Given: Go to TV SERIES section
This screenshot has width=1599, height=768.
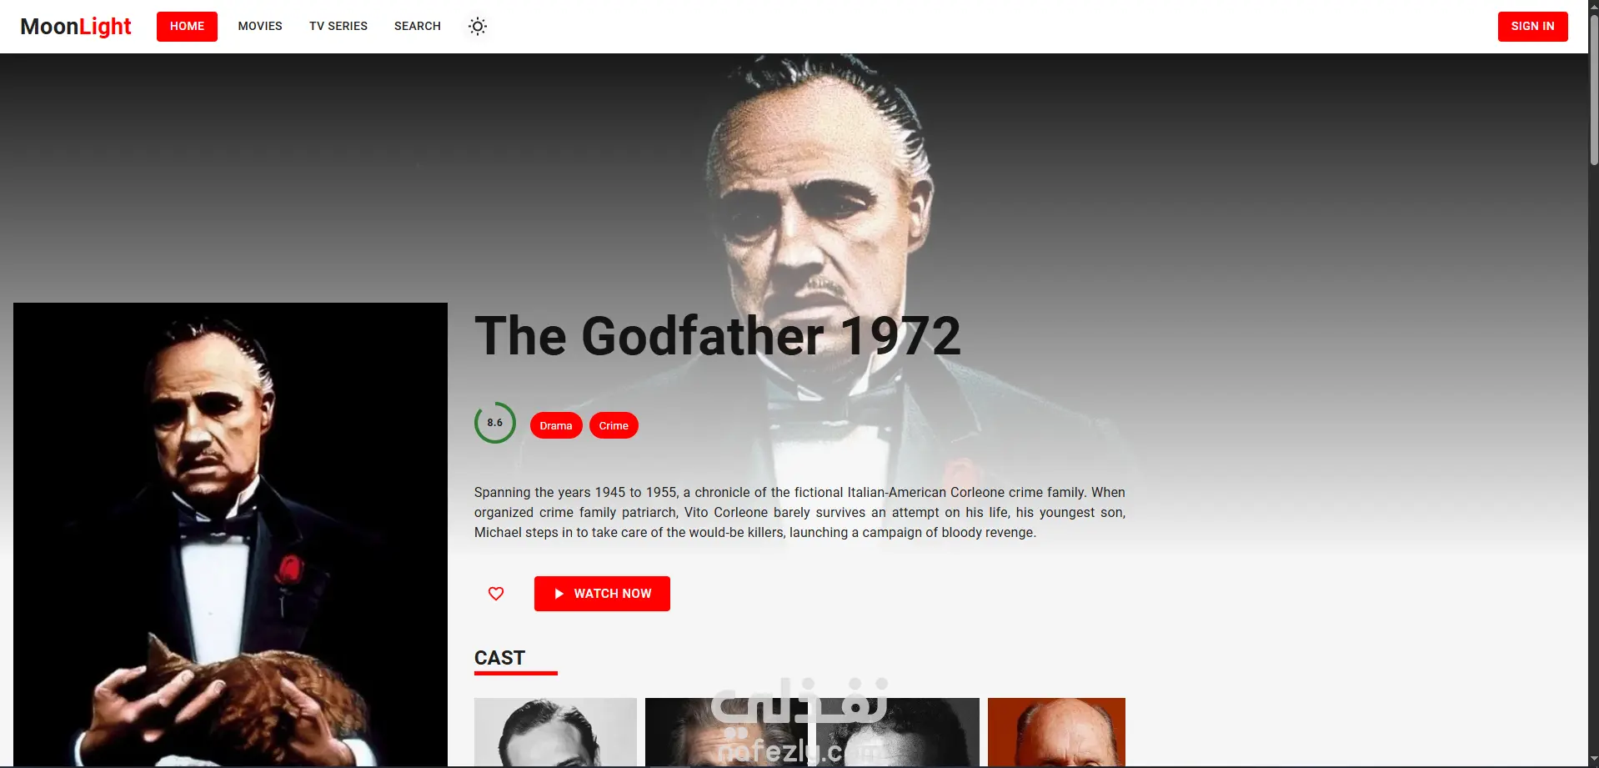Looking at the screenshot, I should [x=338, y=27].
